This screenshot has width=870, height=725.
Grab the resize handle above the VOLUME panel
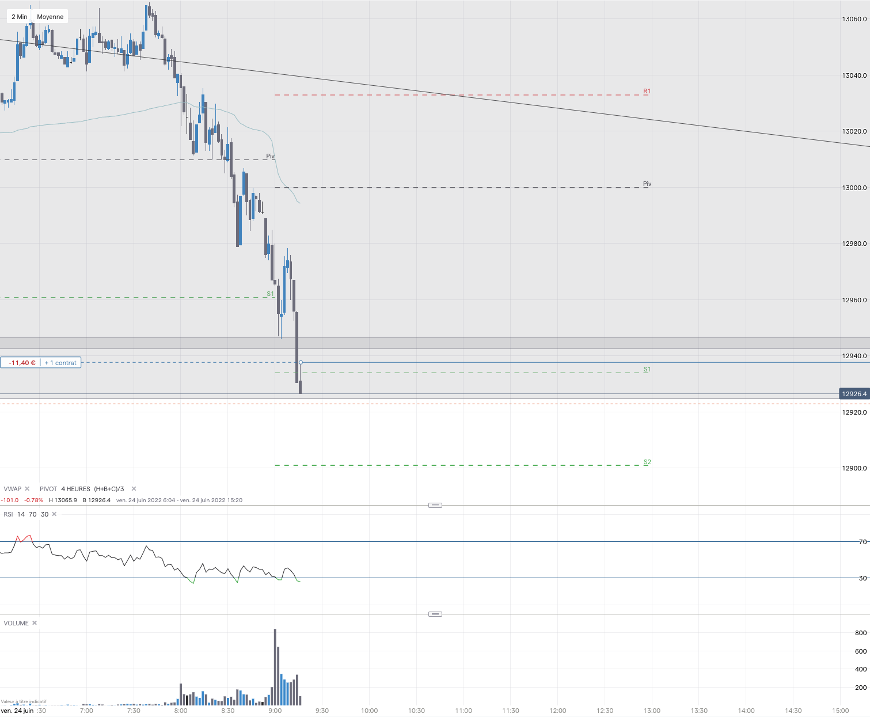[435, 614]
